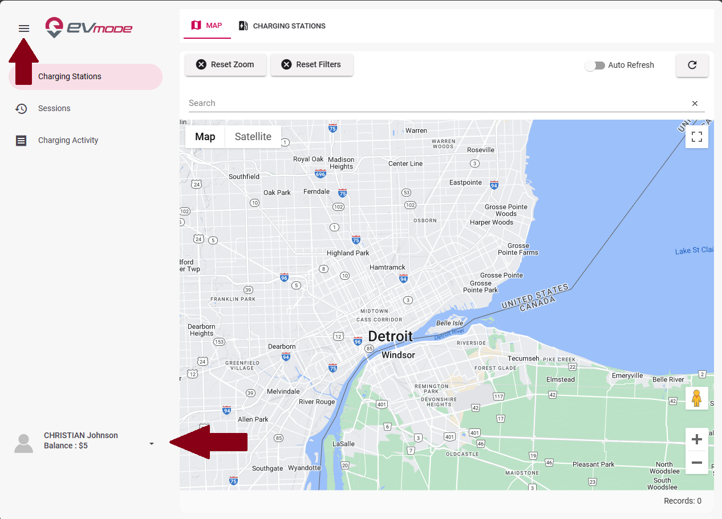Click the refresh button
This screenshot has height=519, width=722.
(x=692, y=65)
